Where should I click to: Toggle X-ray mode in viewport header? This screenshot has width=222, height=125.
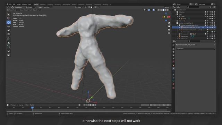(x=159, y=10)
